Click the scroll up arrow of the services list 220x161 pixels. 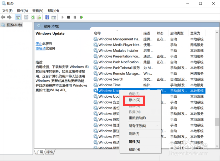(217, 32)
